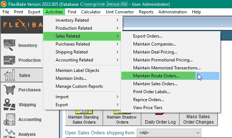Open the Production calendar icon
The width and height of the screenshot is (232, 138).
pyautogui.click(x=9, y=60)
